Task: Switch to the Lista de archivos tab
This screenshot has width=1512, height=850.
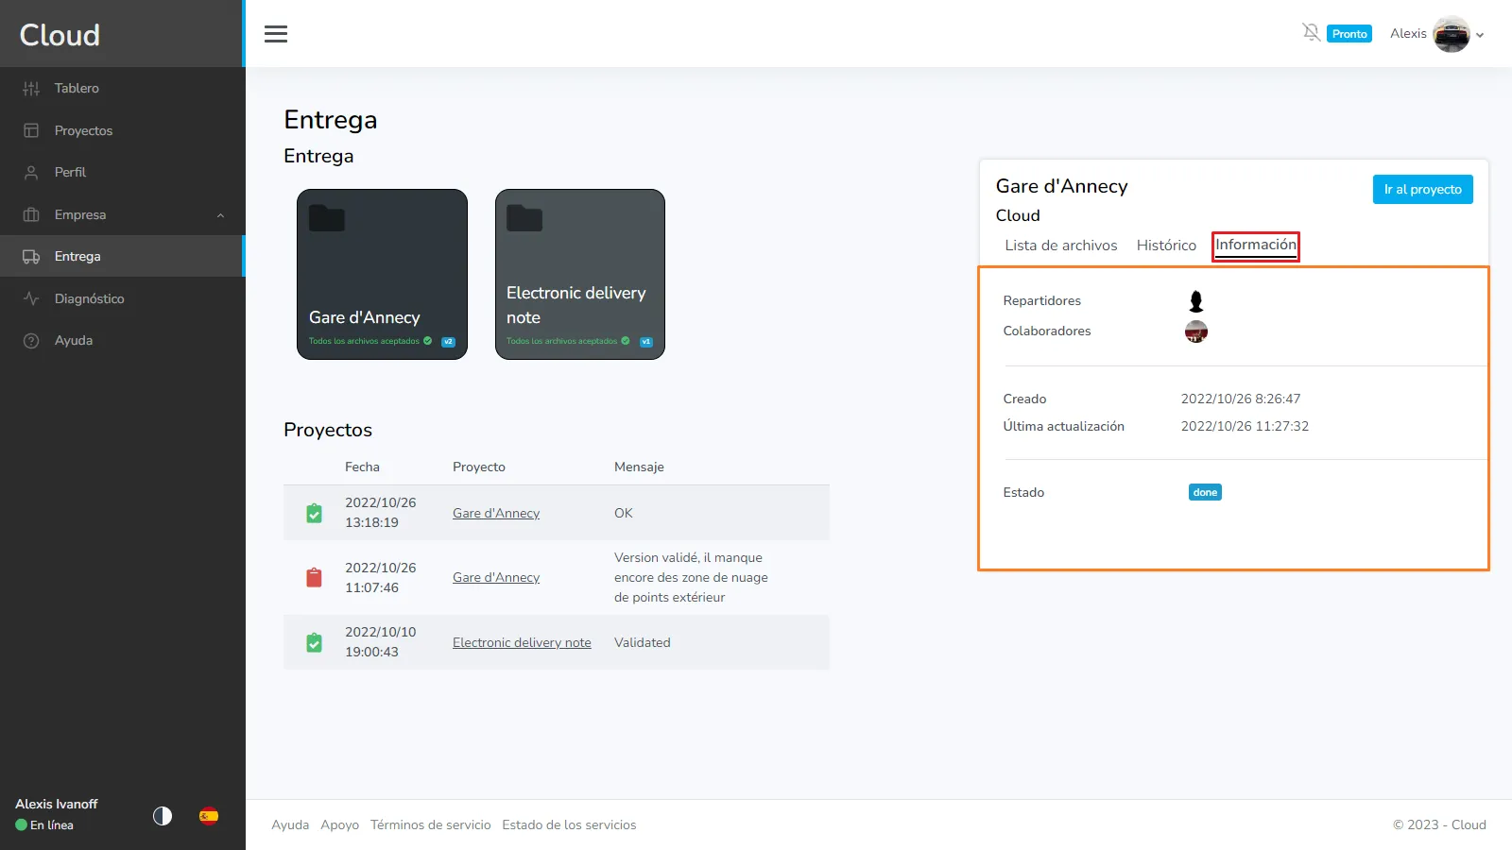Action: coord(1060,246)
